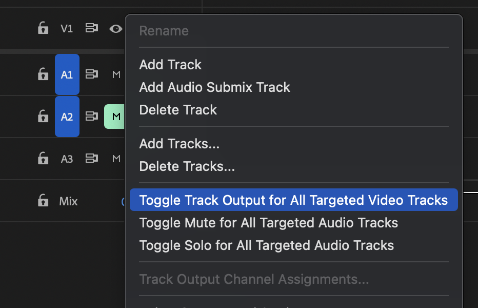Select Toggle Solo for All Targeted Audio Tracks
Screen dimensions: 478x308
point(266,245)
